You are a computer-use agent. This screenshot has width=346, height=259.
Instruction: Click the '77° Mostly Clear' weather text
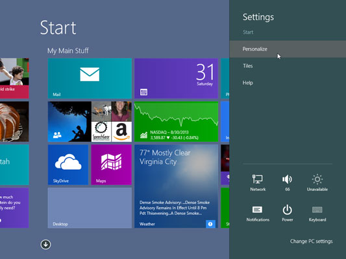pyautogui.click(x=165, y=153)
